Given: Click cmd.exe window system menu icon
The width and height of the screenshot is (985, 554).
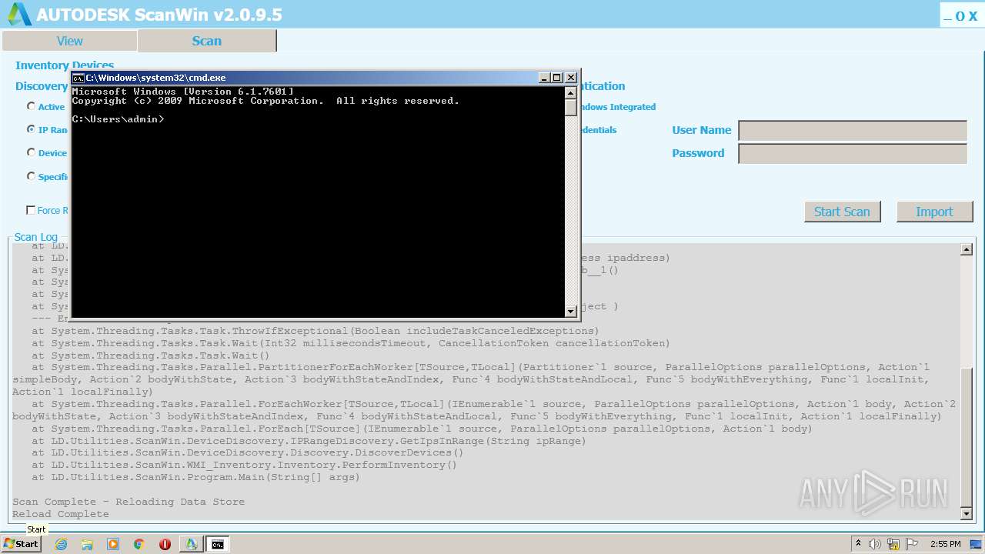Looking at the screenshot, I should coord(78,78).
